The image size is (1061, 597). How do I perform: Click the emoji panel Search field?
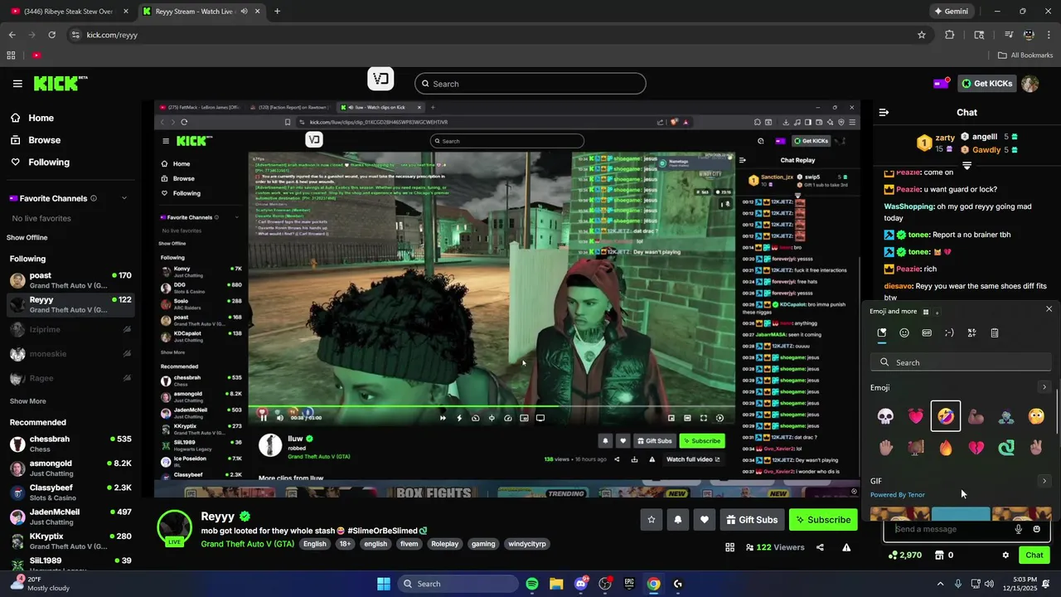[x=961, y=362]
